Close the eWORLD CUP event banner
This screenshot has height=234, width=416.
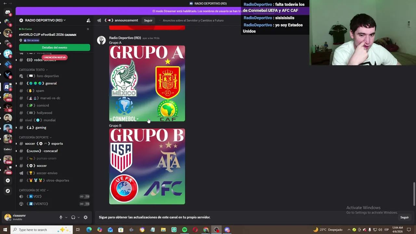click(88, 29)
